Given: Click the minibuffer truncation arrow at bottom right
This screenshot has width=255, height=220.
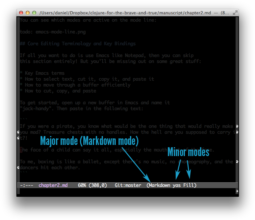Looking at the screenshot, I should tap(237, 191).
